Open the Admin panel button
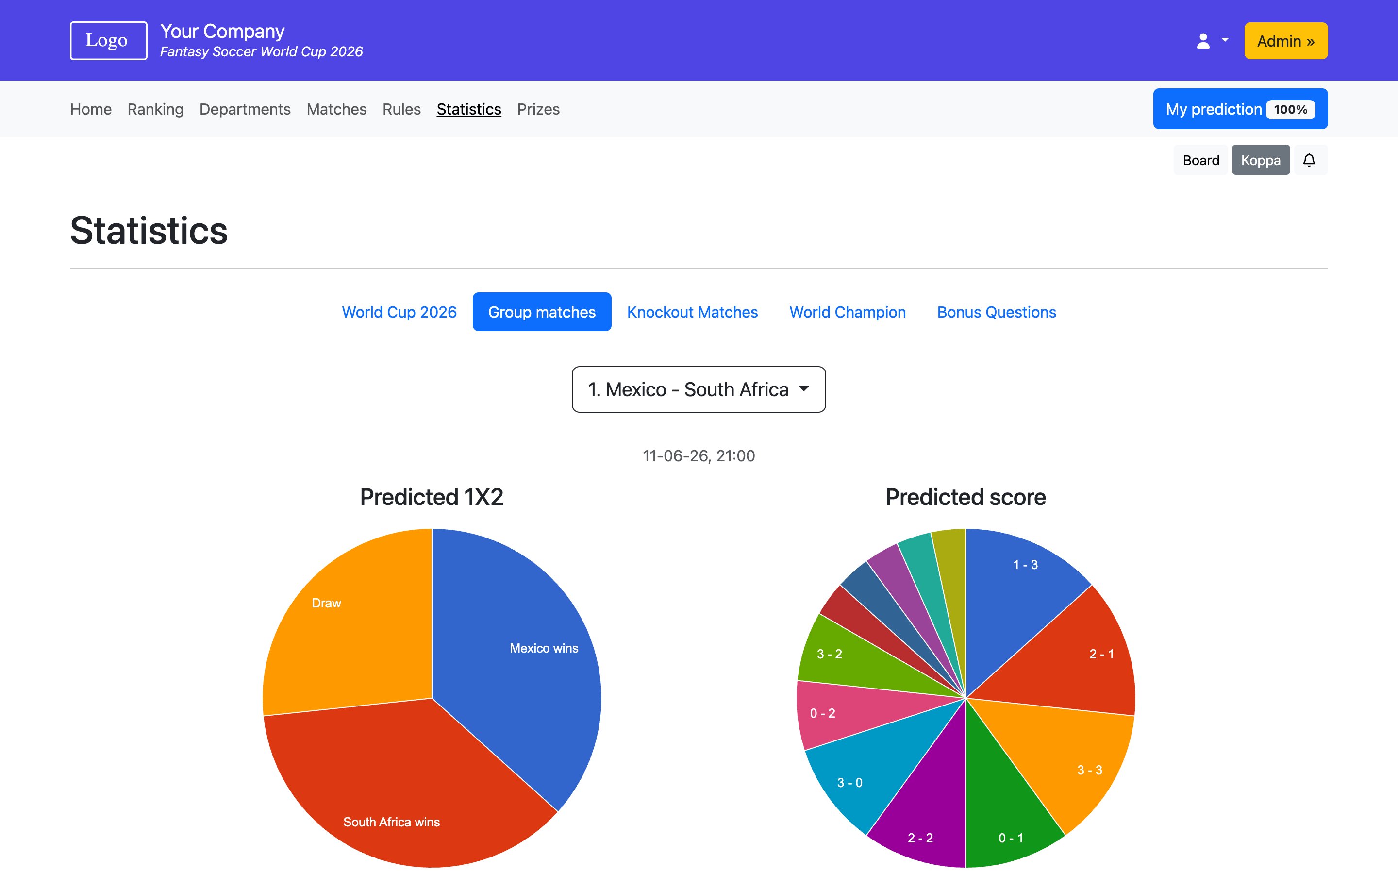 click(1286, 41)
